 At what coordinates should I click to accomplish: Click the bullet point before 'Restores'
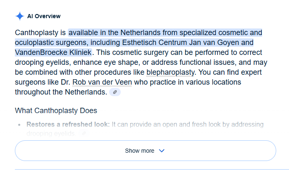coord(19,125)
